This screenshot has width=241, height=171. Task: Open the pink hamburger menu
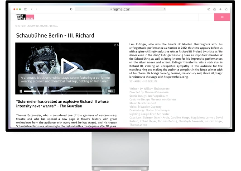(x=222, y=17)
